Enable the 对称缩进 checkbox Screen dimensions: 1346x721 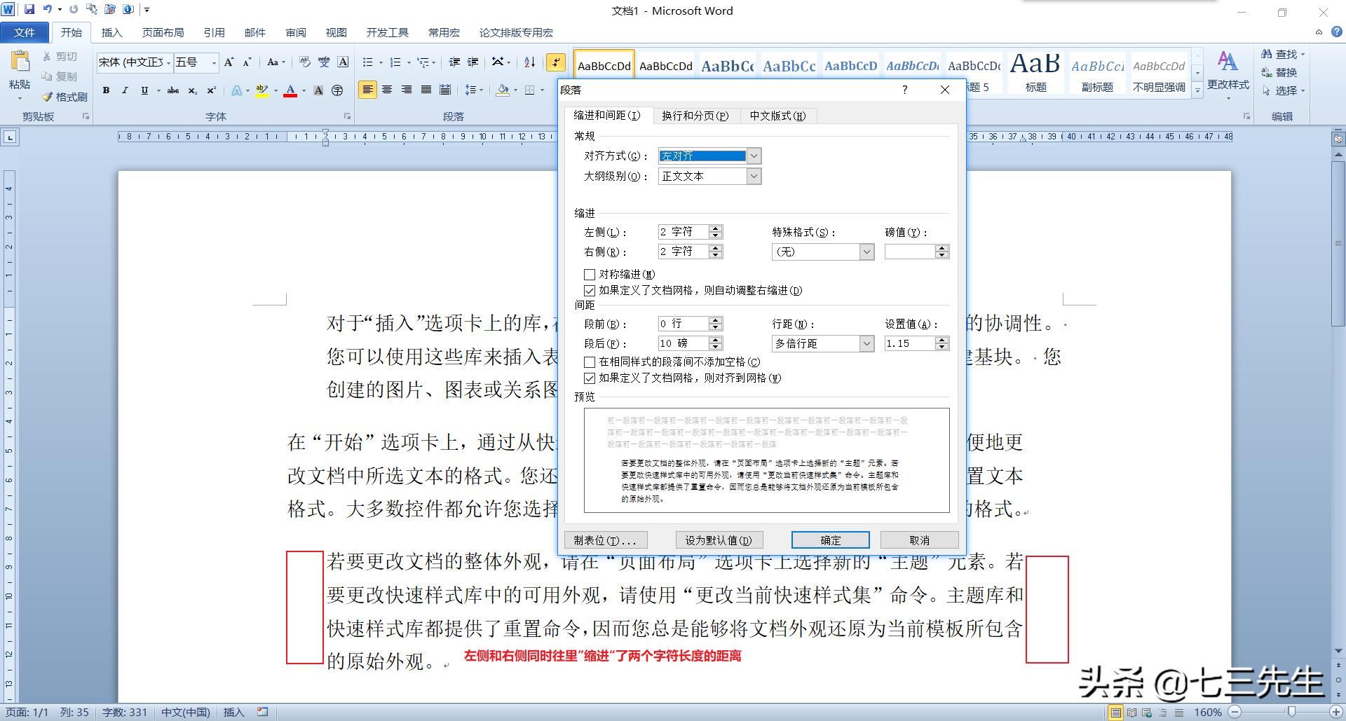click(590, 274)
